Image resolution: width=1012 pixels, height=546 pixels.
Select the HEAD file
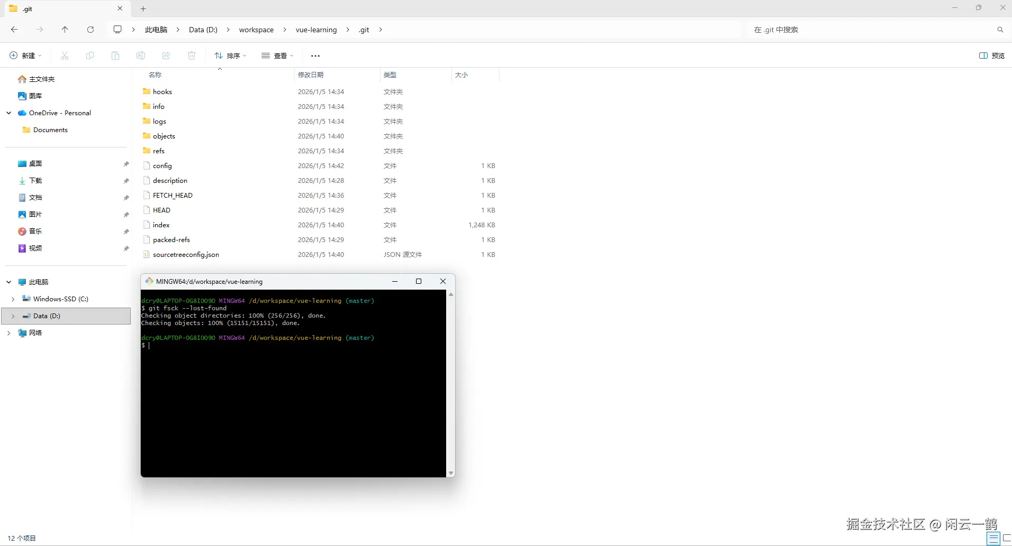click(320, 210)
